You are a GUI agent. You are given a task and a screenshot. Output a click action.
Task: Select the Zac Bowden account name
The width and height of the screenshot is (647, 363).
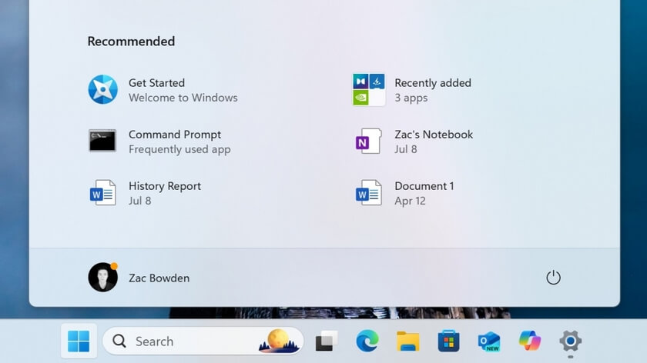[x=159, y=278]
